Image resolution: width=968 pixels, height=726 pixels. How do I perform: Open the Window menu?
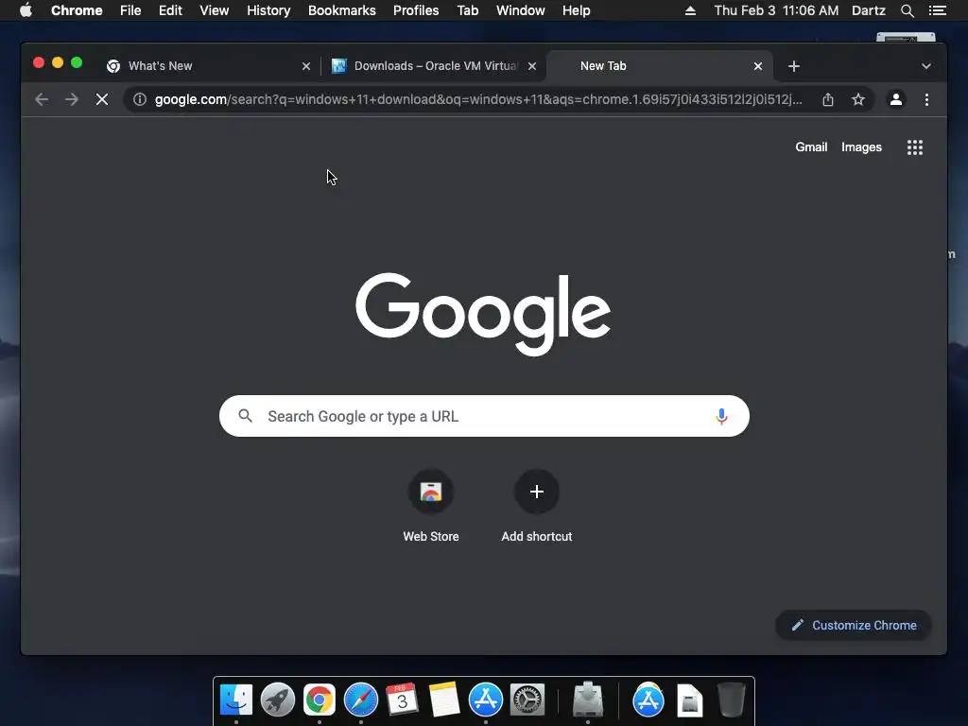point(521,10)
